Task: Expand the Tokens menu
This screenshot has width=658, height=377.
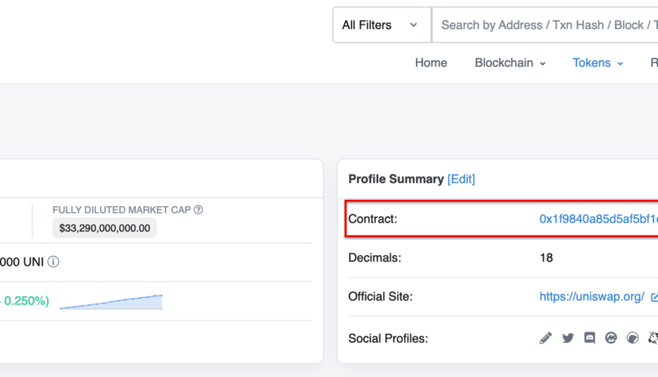Action: [x=597, y=63]
